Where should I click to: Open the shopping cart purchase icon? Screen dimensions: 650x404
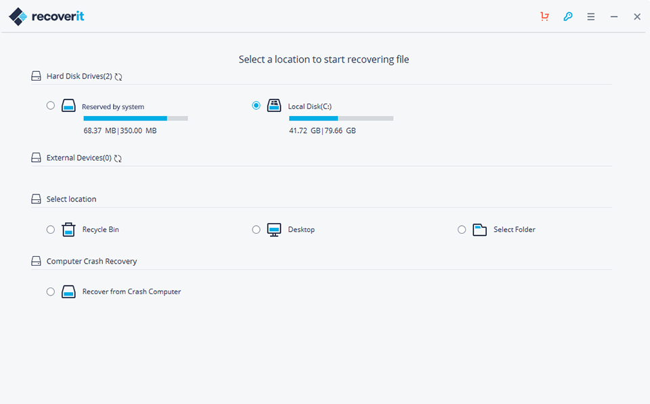pyautogui.click(x=544, y=16)
